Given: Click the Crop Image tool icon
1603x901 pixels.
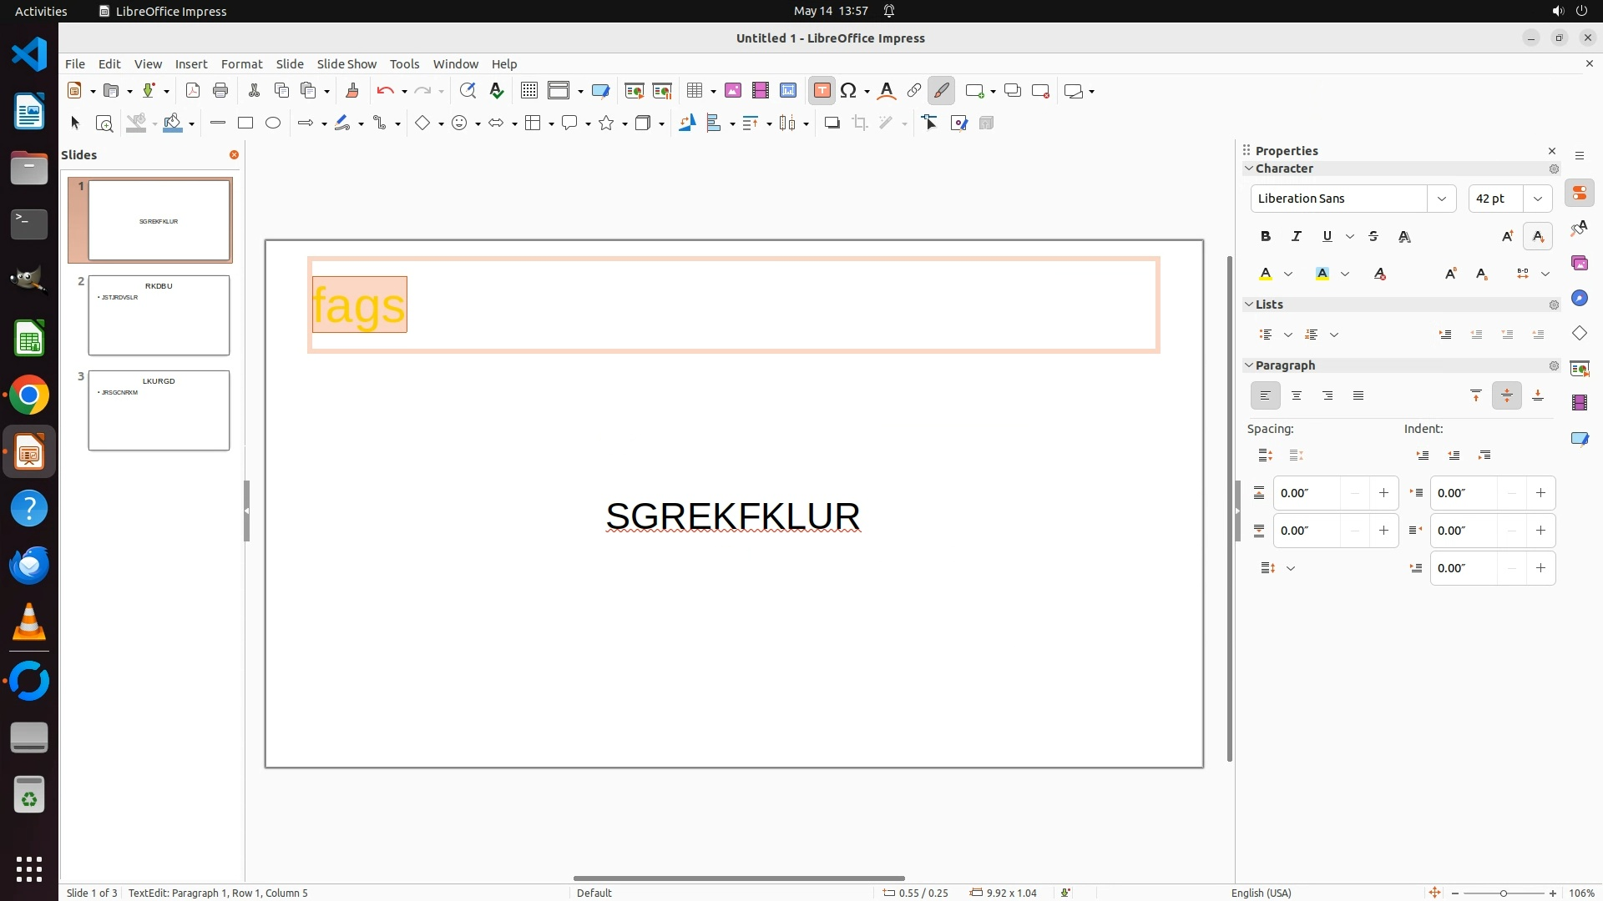Looking at the screenshot, I should click(860, 123).
